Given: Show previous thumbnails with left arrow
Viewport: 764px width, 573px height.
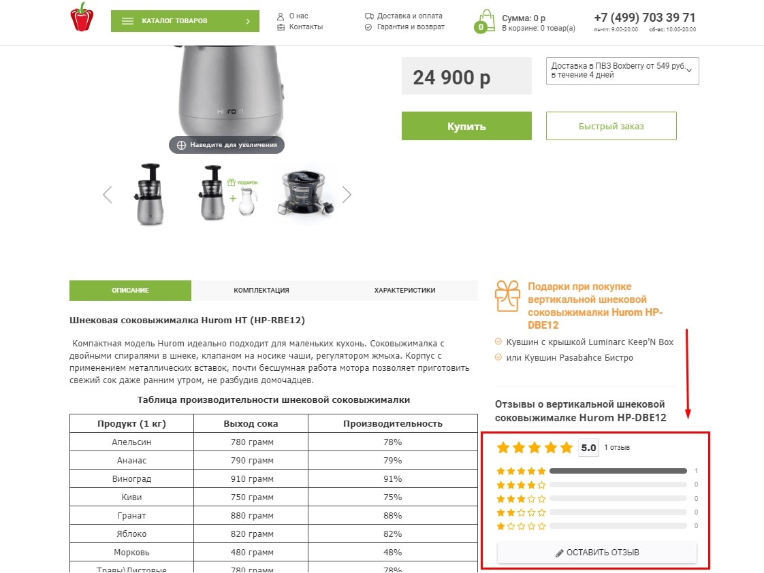Looking at the screenshot, I should coord(107,195).
